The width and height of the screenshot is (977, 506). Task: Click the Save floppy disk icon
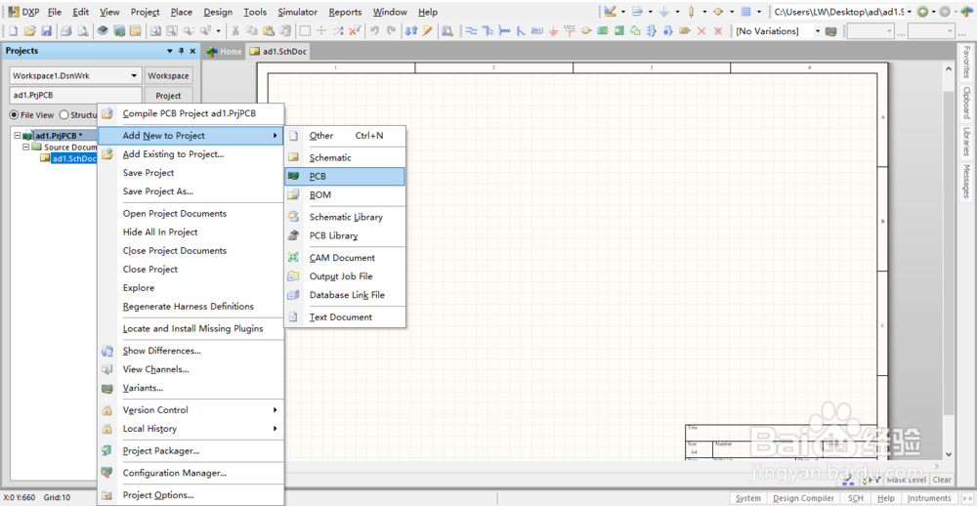[46, 30]
